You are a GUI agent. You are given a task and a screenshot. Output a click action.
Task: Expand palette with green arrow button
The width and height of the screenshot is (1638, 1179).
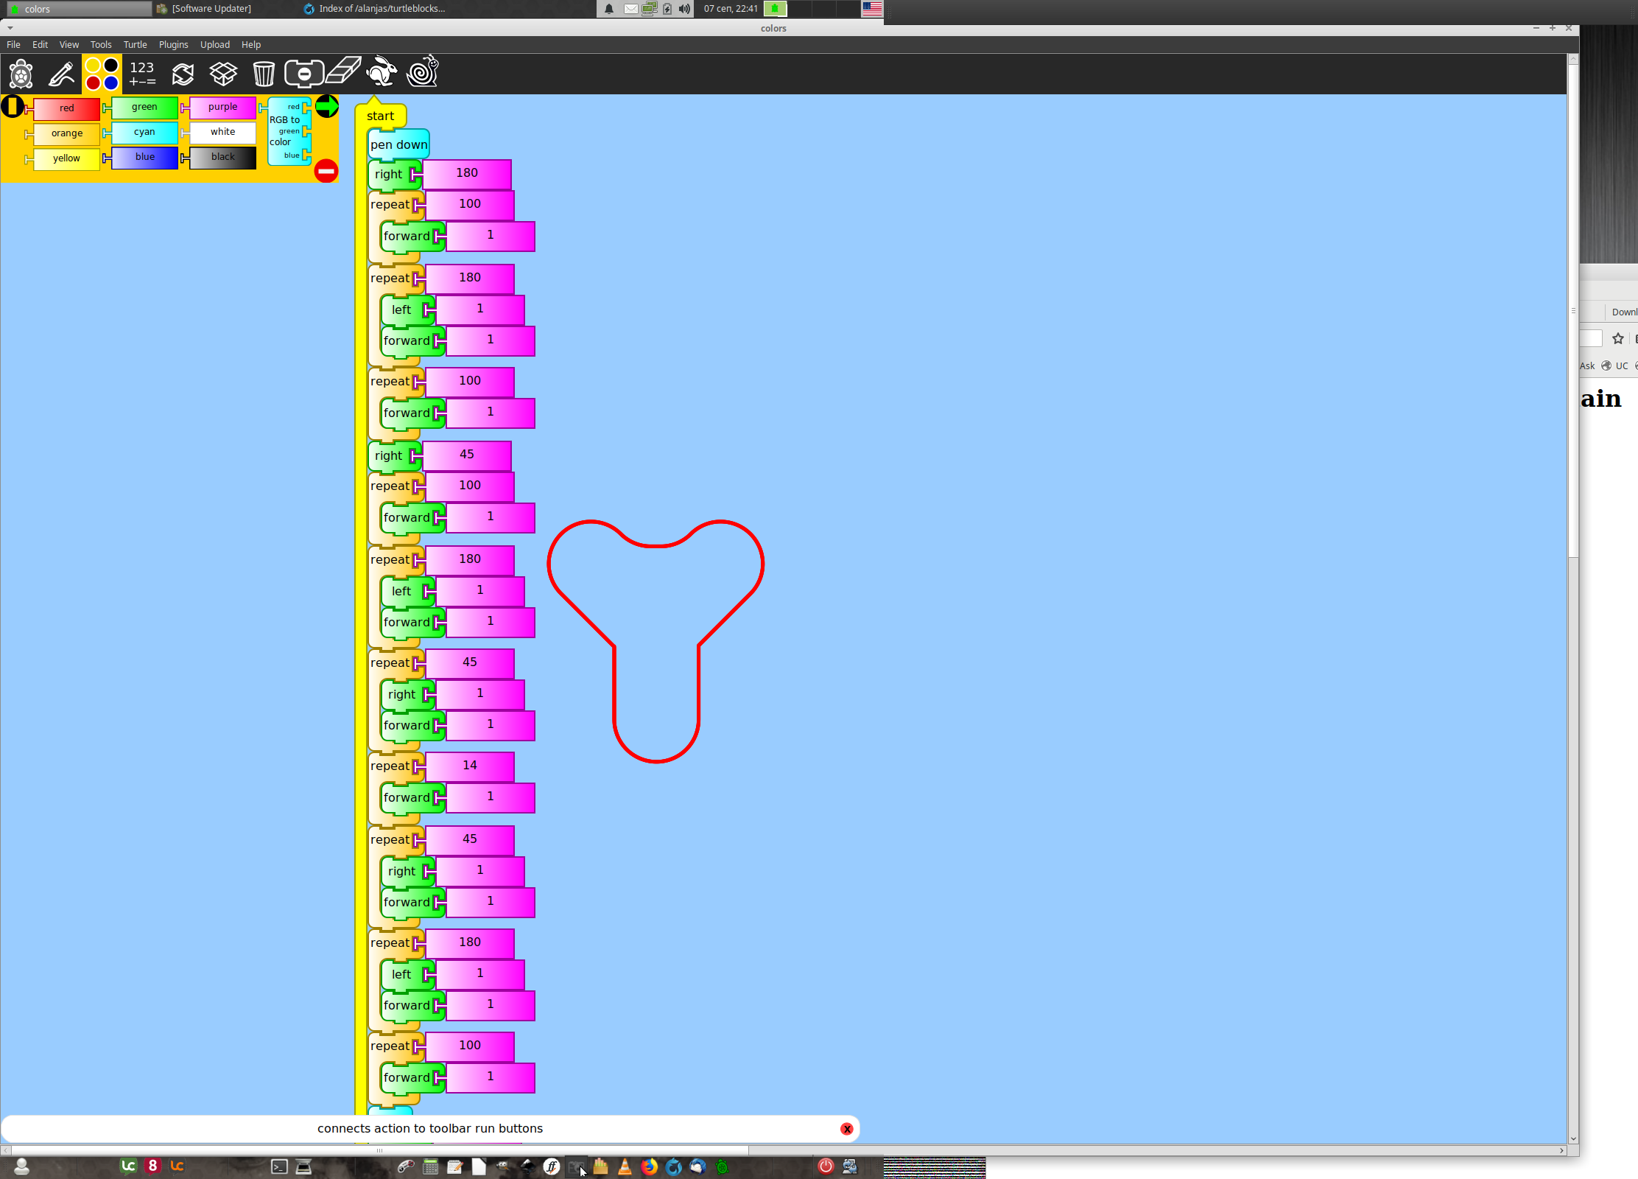click(326, 107)
